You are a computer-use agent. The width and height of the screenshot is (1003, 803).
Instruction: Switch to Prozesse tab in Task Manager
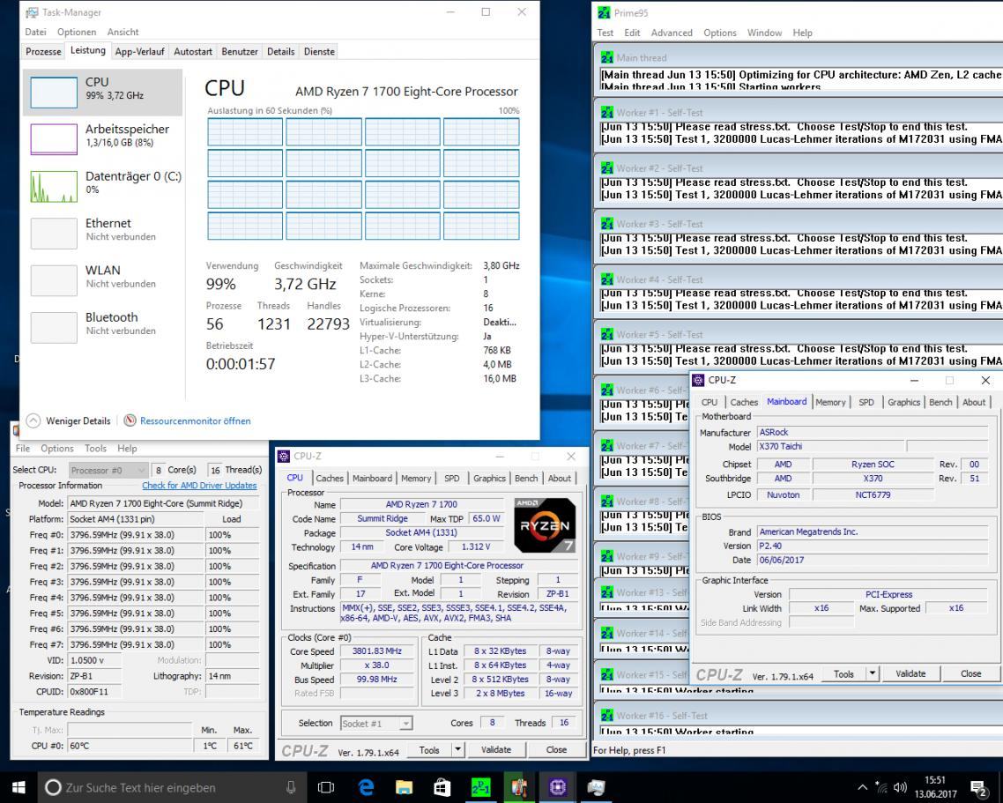point(43,52)
